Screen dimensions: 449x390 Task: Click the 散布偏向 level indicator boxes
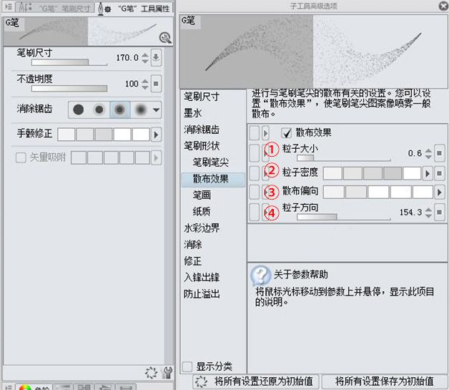tap(378, 192)
